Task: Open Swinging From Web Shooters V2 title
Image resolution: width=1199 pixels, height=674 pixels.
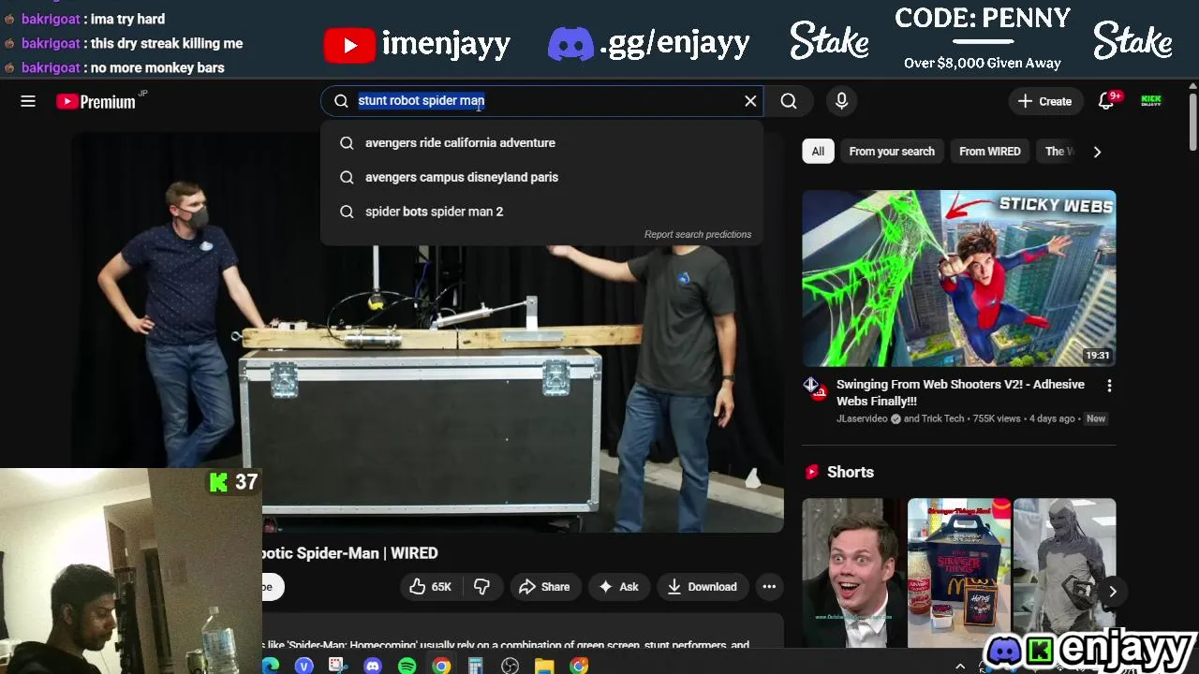Action: (x=960, y=392)
